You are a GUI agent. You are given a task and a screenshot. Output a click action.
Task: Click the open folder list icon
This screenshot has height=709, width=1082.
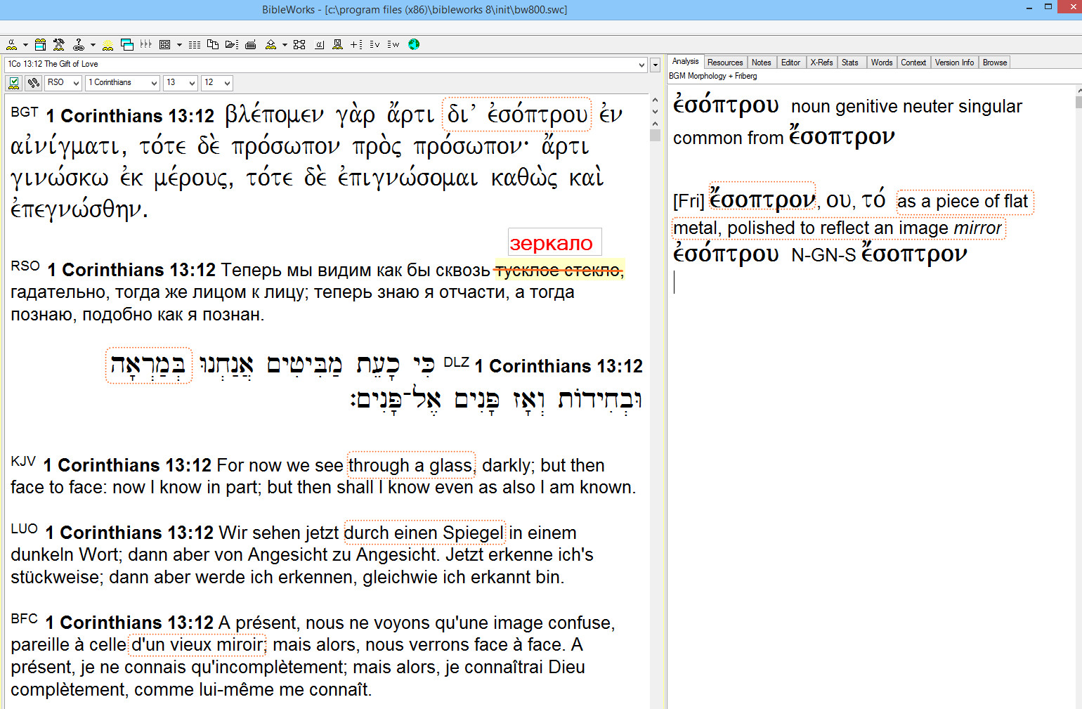232,45
